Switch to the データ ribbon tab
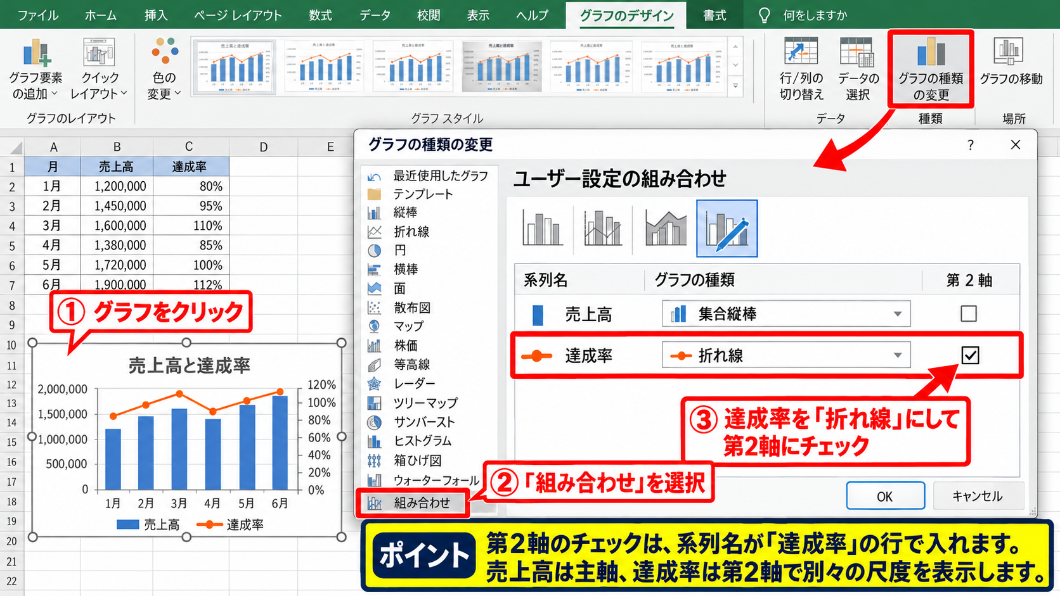 coord(375,15)
